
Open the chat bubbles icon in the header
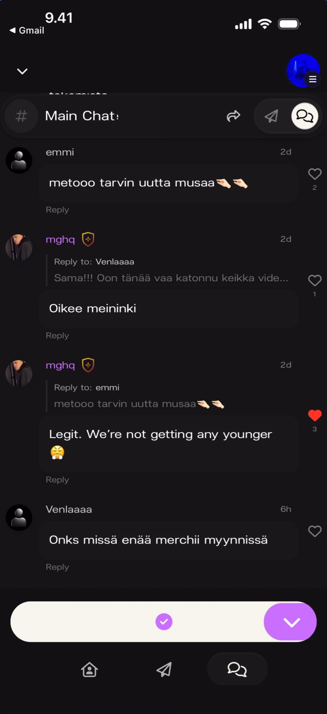point(304,116)
